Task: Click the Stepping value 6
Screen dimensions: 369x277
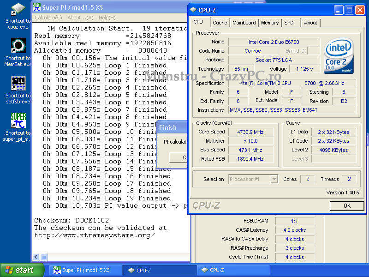Action: coord(344,92)
